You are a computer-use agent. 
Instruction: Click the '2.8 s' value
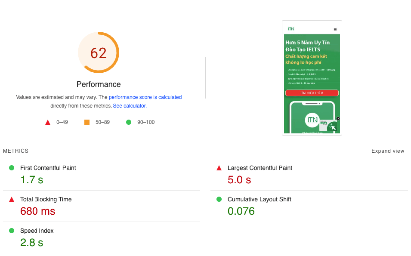click(32, 243)
